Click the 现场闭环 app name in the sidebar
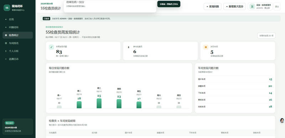This screenshot has width=285, height=138. tap(17, 6)
